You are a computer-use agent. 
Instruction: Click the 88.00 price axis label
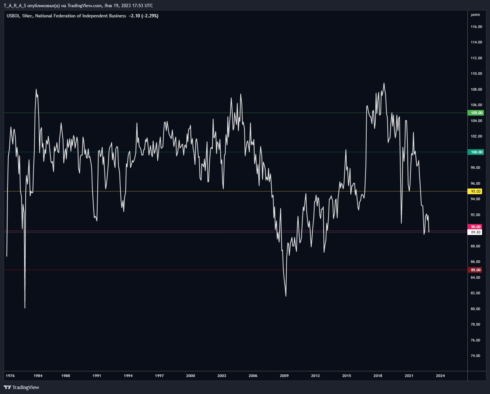475,246
